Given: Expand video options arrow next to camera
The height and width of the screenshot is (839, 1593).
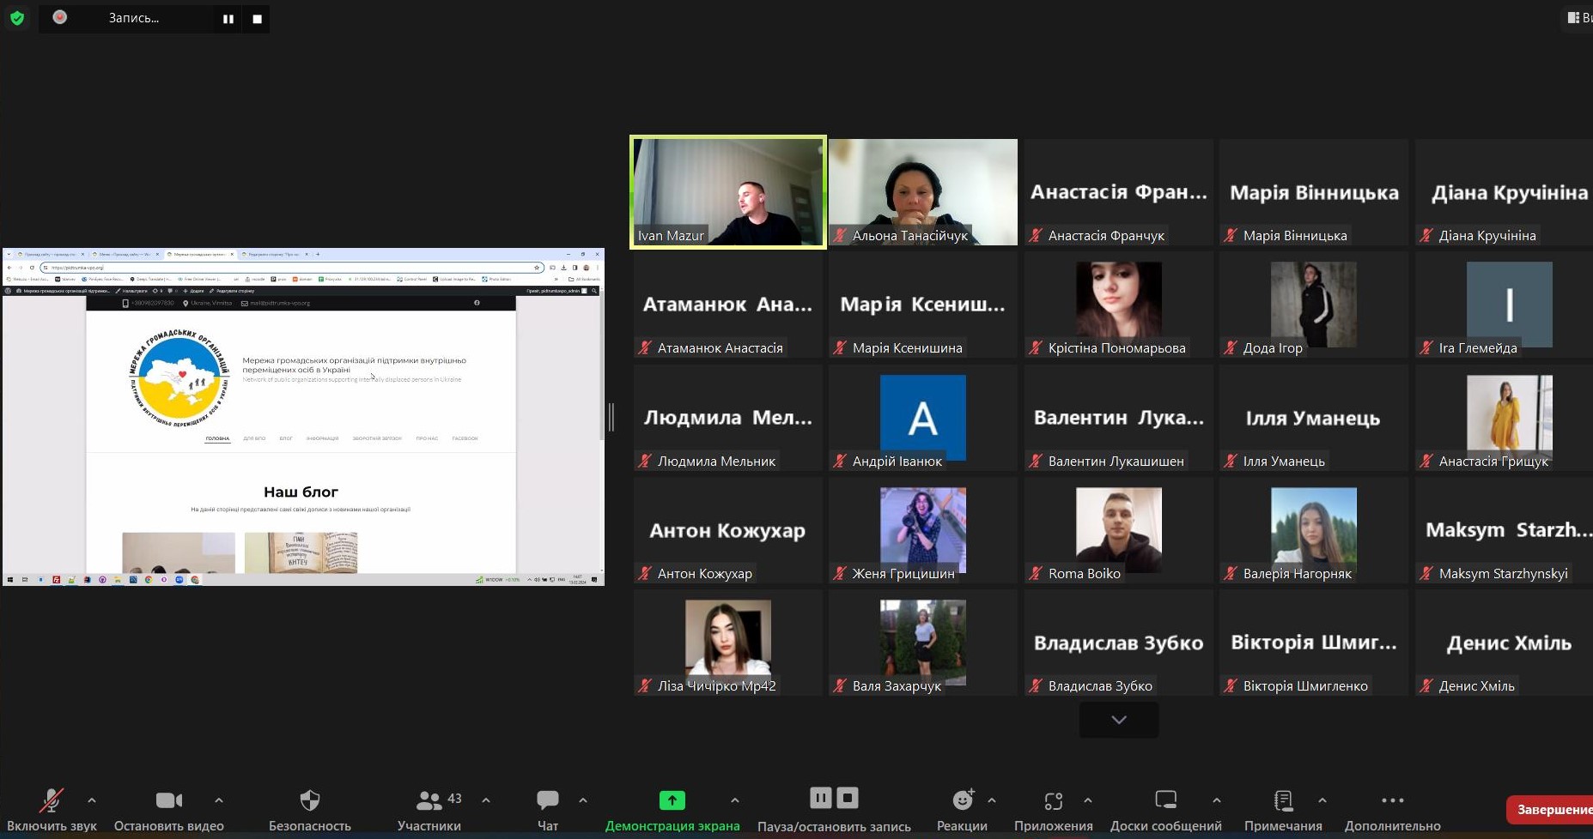Looking at the screenshot, I should (x=219, y=800).
